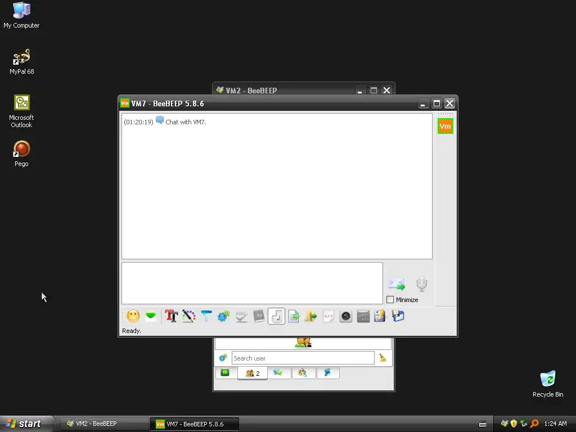The width and height of the screenshot is (576, 432).
Task: Click the blue funnel filter icon
Action: 206,316
